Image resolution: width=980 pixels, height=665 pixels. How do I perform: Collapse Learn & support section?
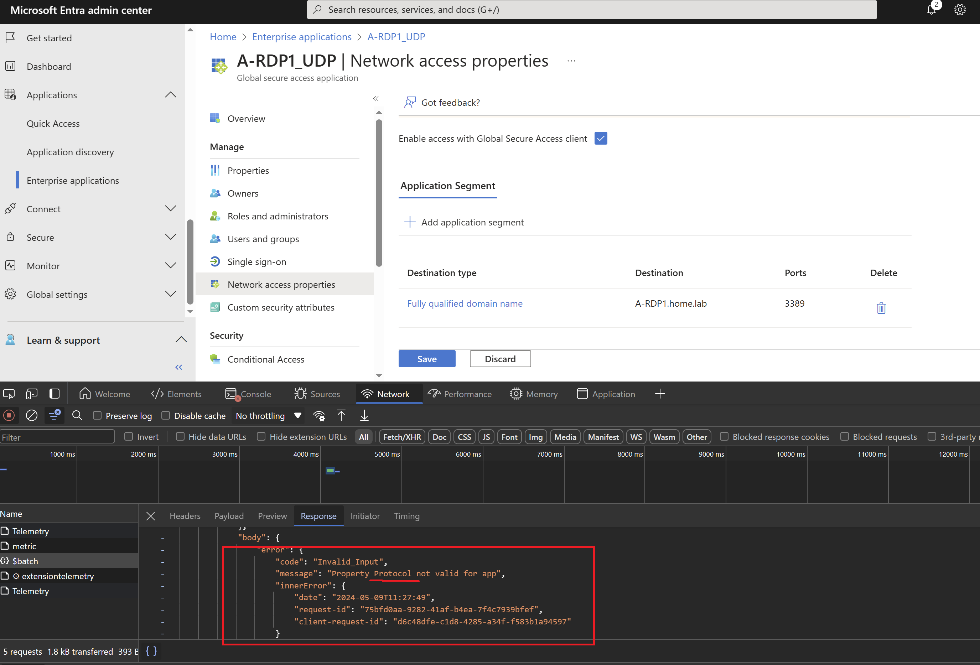(x=181, y=340)
